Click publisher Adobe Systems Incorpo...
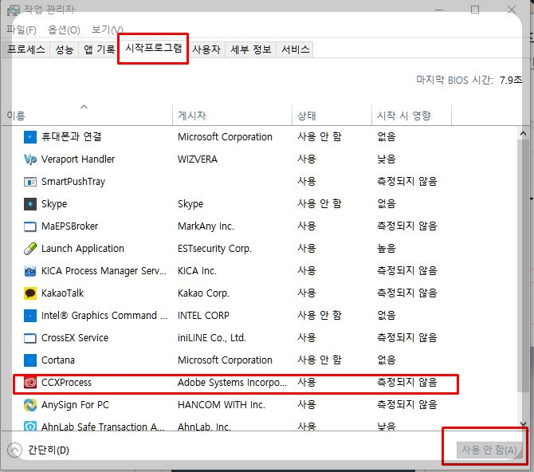This screenshot has height=472, width=534. [232, 383]
